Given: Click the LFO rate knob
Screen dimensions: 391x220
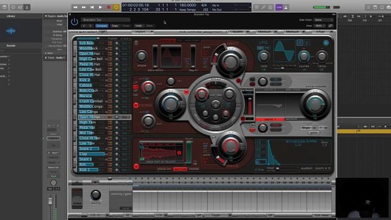Looking at the screenshot, I should 263,57.
